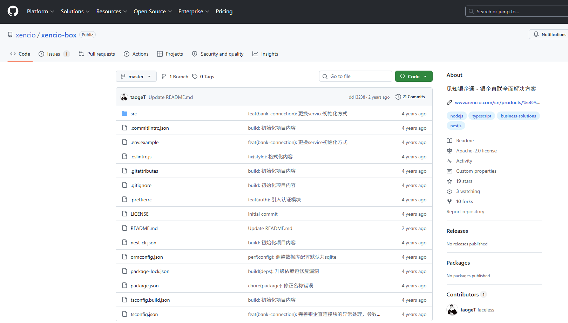Switch to the Code tab

(20, 54)
